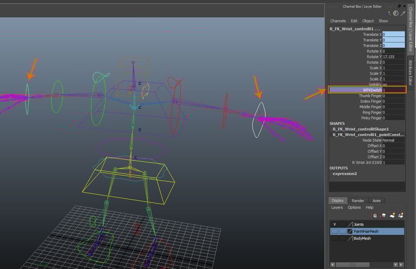Click the IKFKSwitch value field

[393, 90]
